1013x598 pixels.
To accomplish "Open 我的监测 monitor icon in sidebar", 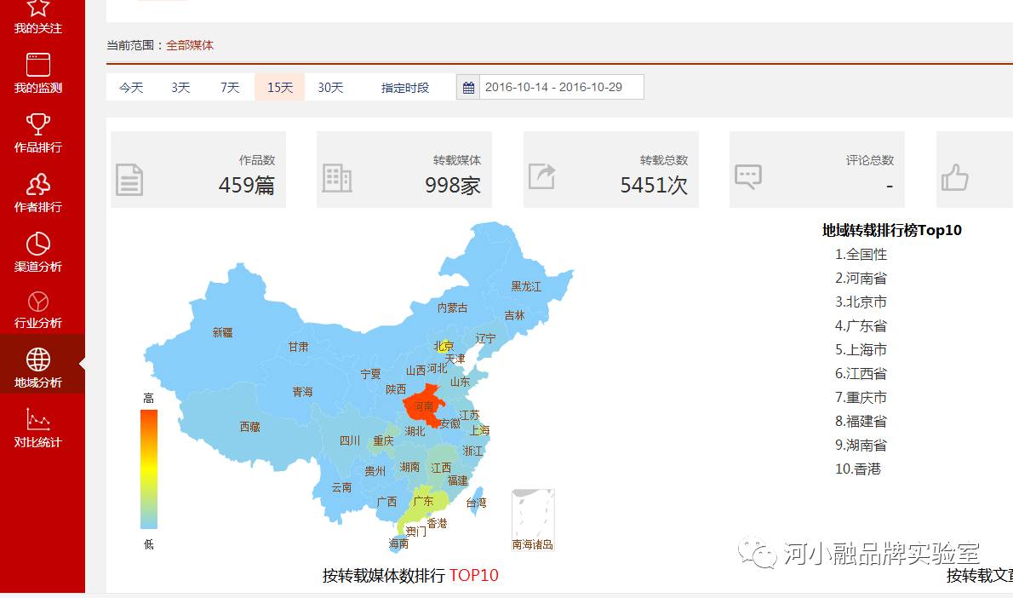I will point(38,66).
